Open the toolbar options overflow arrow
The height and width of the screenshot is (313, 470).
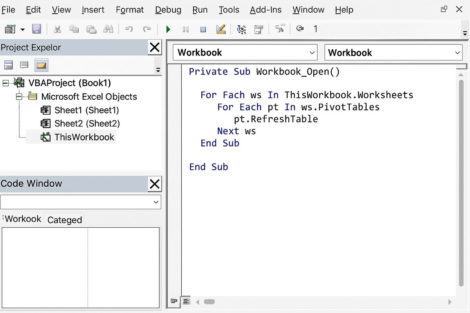pos(465,34)
